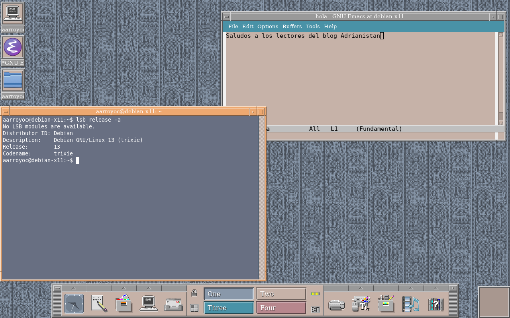The image size is (510, 318).
Task: Open the clock icon on the front panel
Action: pyautogui.click(x=74, y=304)
